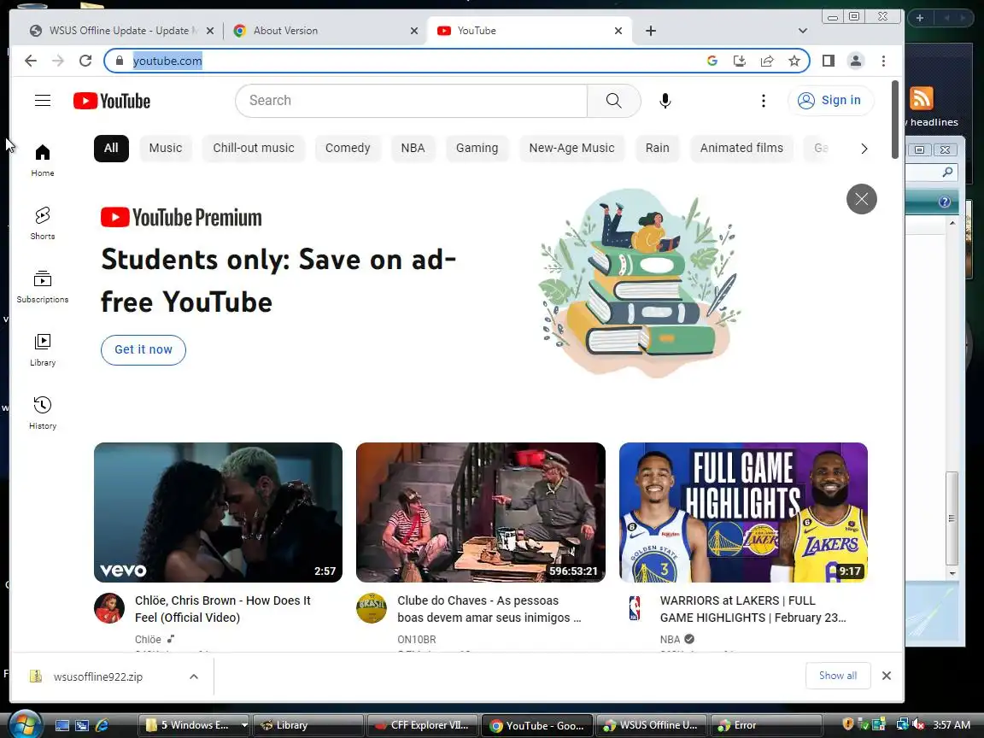Select the Music filter chip

click(x=166, y=148)
